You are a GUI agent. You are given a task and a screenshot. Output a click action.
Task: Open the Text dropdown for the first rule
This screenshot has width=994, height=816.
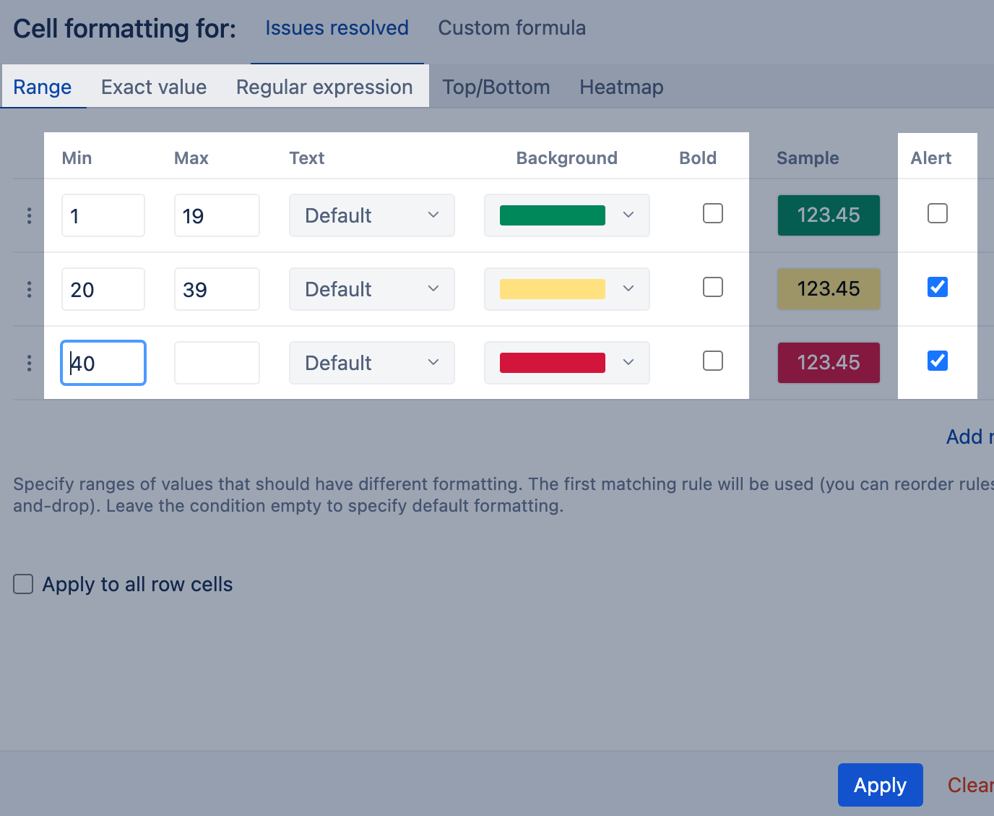point(371,215)
